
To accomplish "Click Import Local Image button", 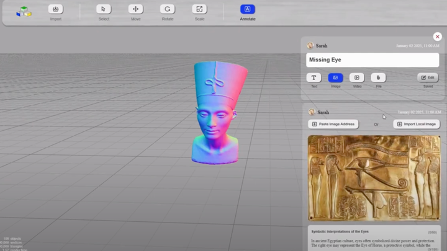I will pyautogui.click(x=416, y=124).
